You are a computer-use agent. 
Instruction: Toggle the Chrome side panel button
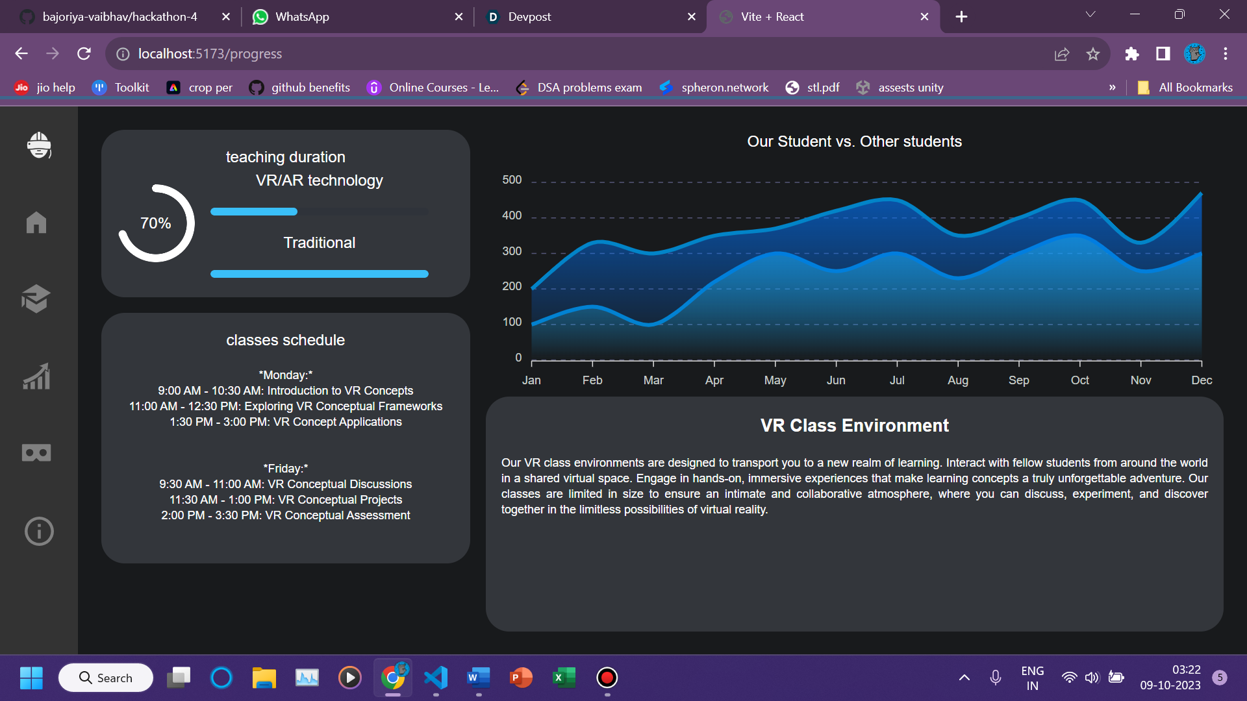coord(1163,54)
